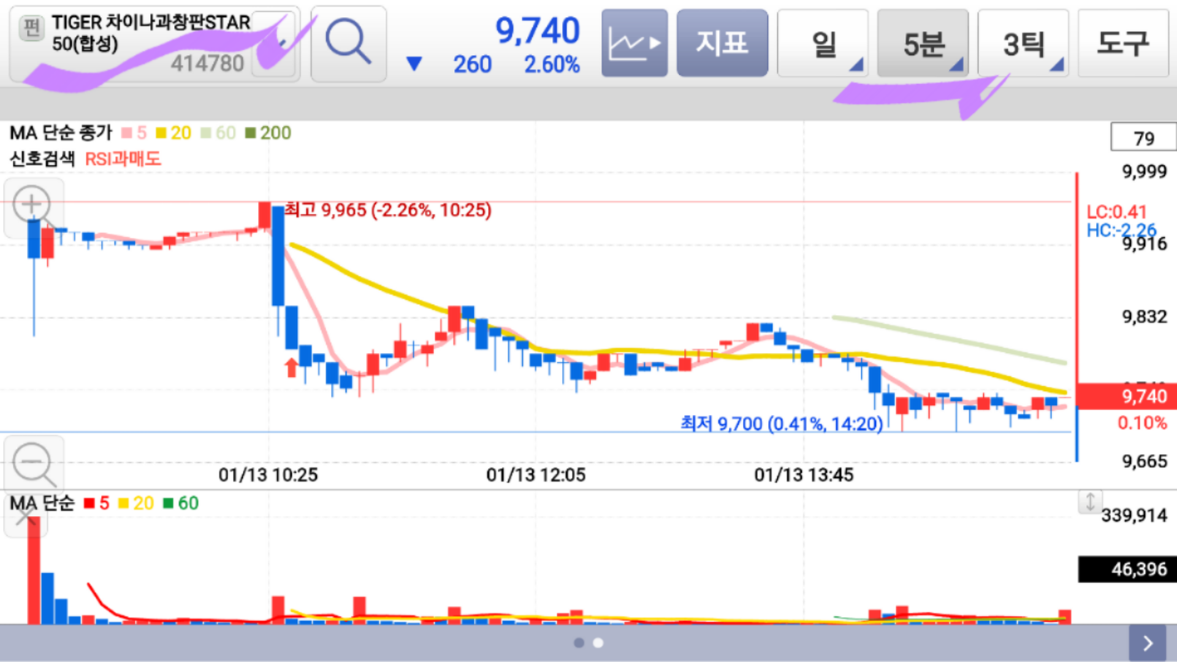Image resolution: width=1177 pixels, height=662 pixels.
Task: Click the 46,396 volume value box
Action: pyautogui.click(x=1127, y=569)
